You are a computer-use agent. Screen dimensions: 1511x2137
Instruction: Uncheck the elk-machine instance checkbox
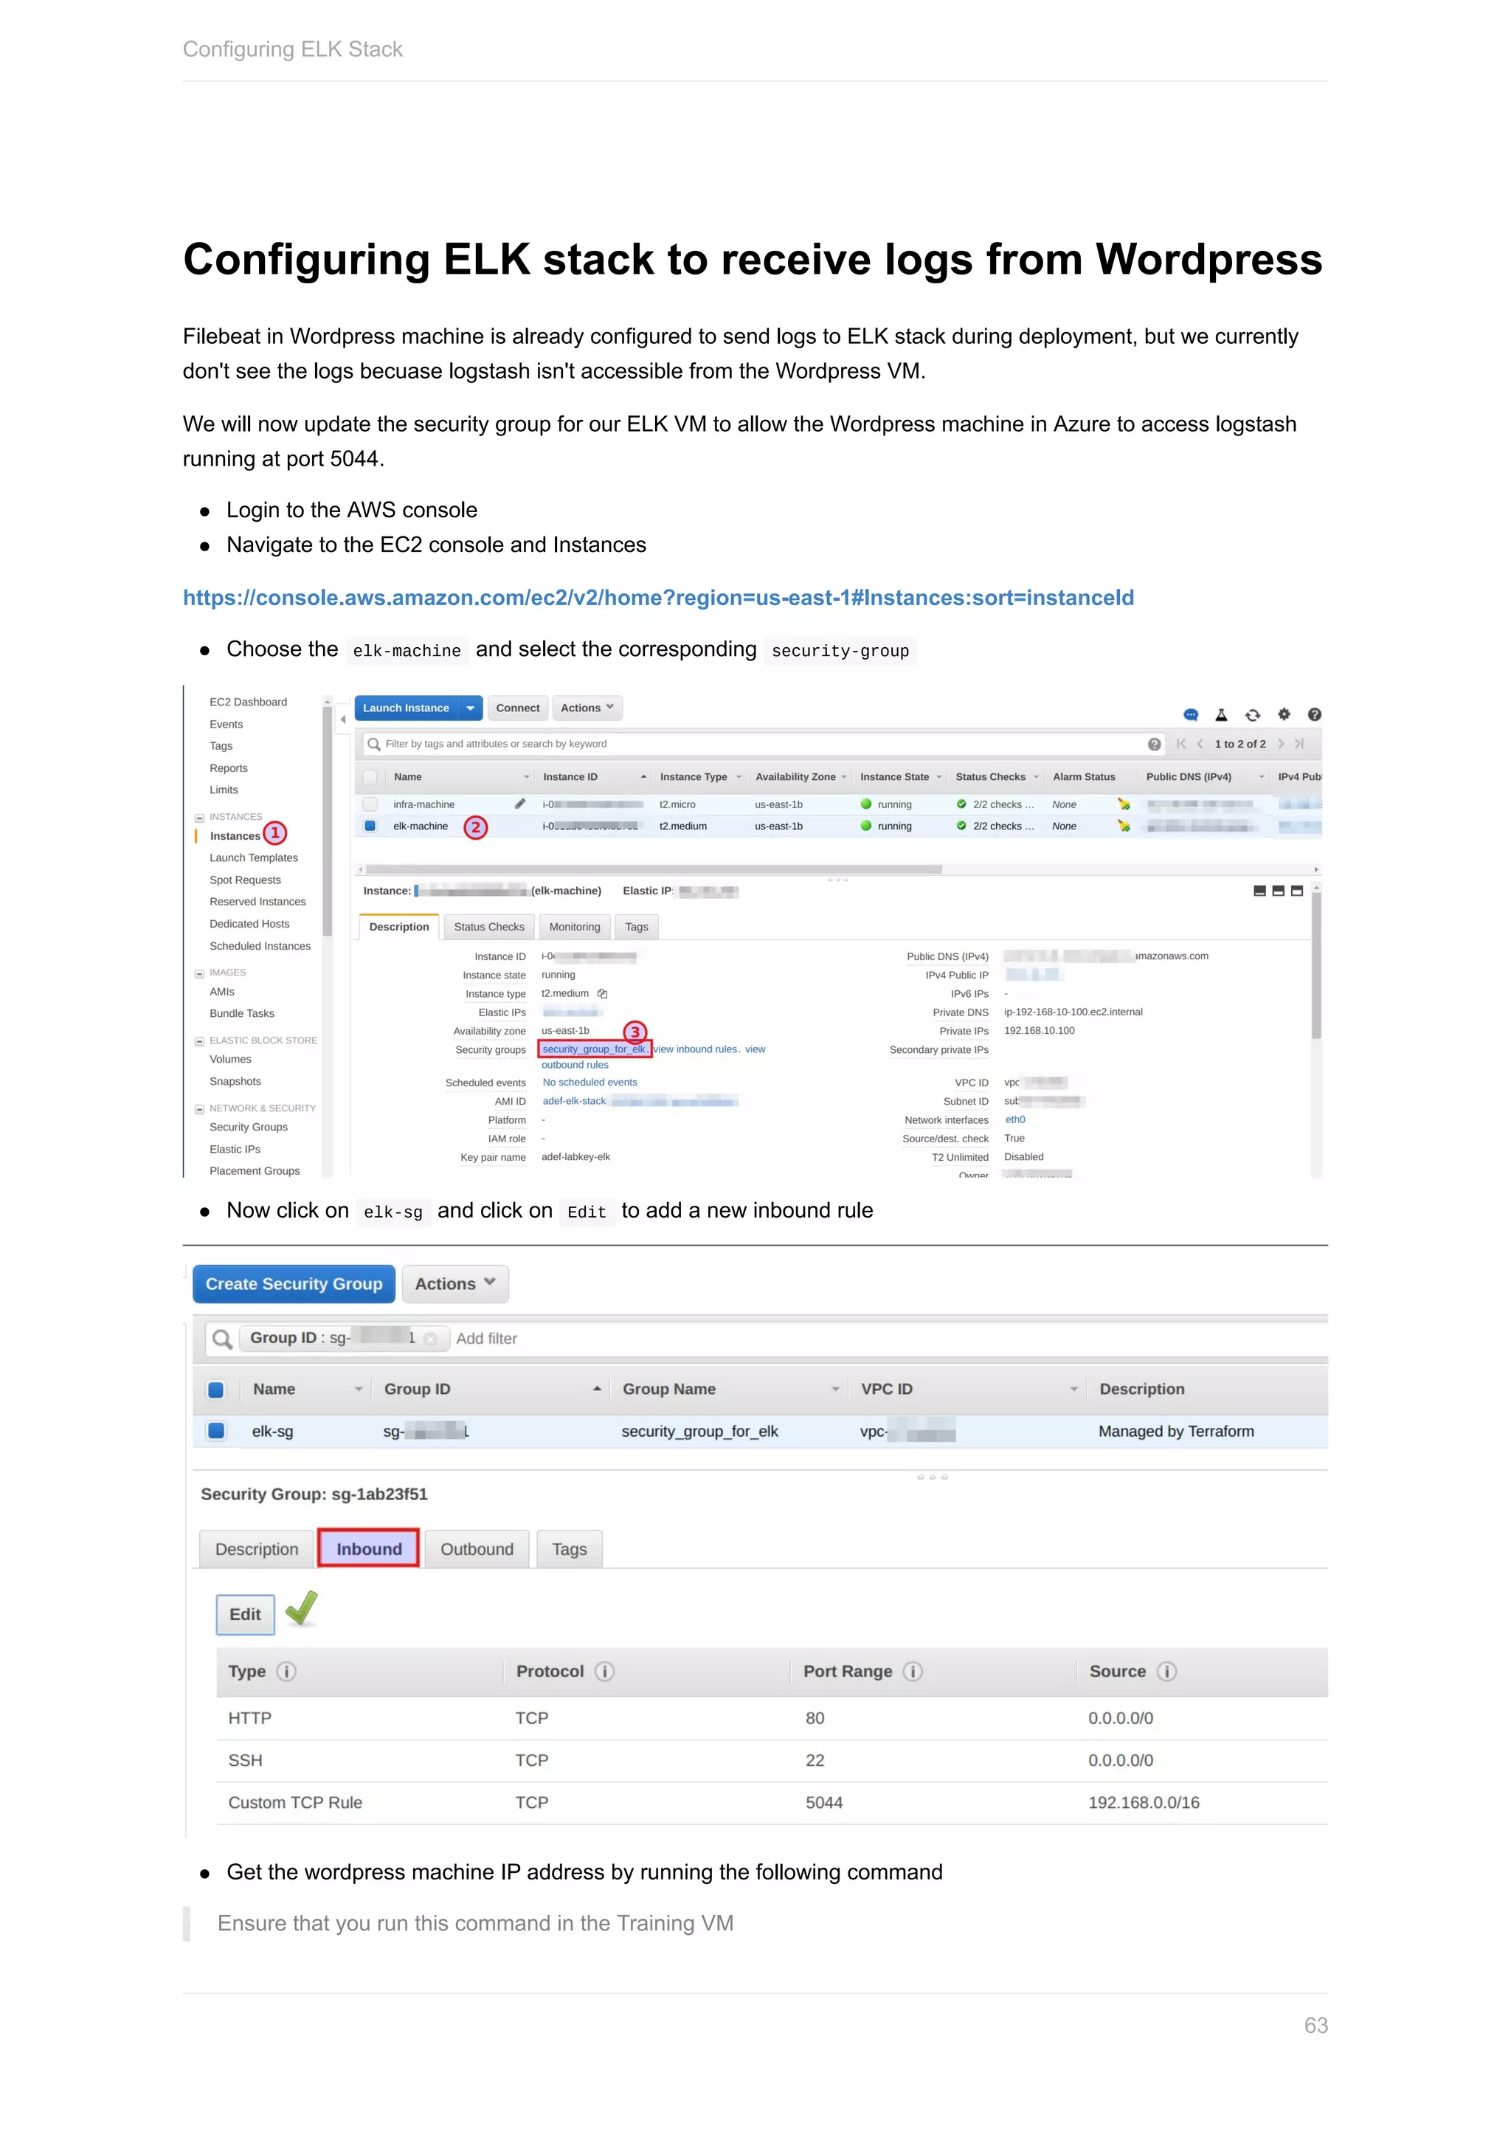click(370, 826)
